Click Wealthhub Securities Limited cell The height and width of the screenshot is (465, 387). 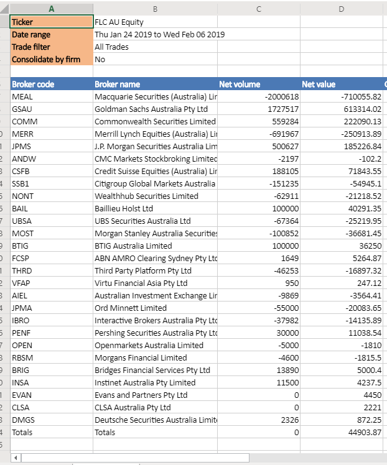pyautogui.click(x=155, y=196)
